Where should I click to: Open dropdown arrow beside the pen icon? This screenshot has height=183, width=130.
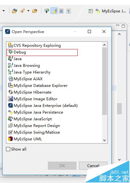click(28, 11)
